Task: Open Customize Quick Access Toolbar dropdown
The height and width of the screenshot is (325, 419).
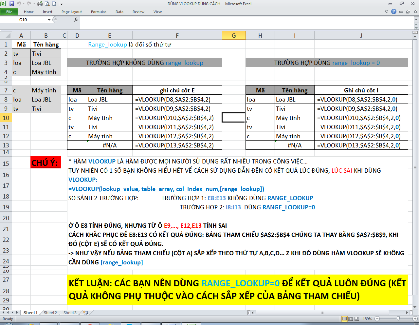Action: point(62,4)
